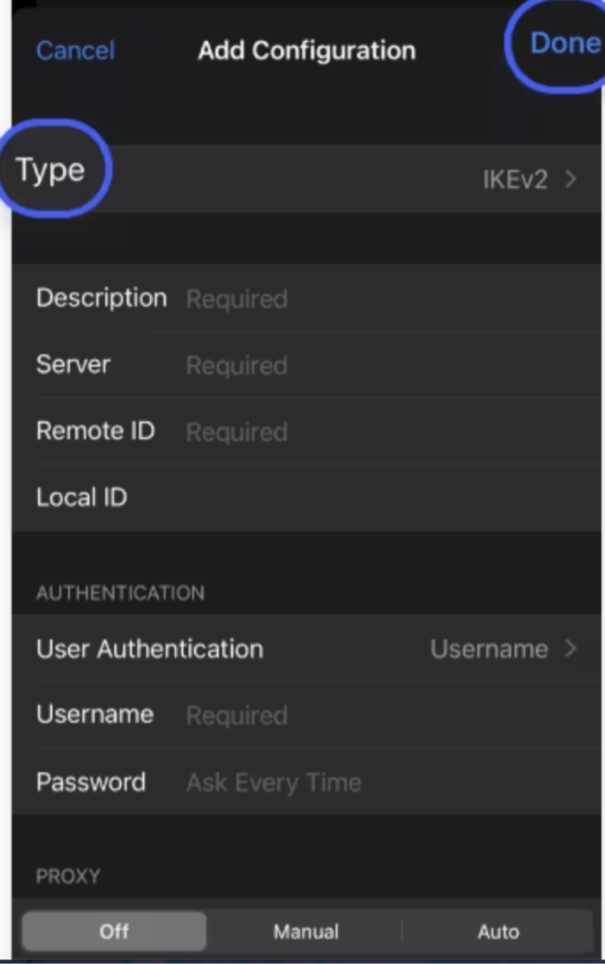Select the Password Ask Every Time field
Image resolution: width=605 pixels, height=964 pixels.
[307, 782]
